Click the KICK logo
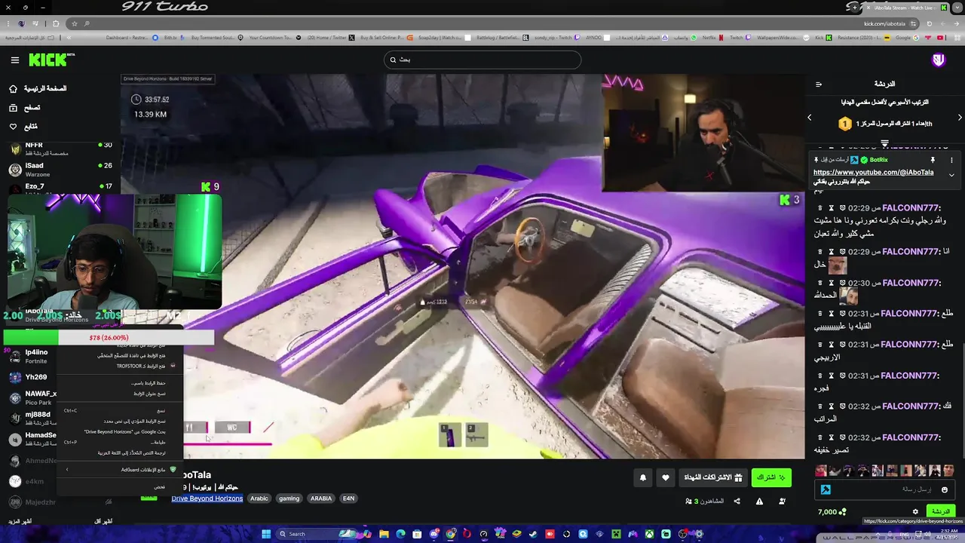This screenshot has width=965, height=543. 51,60
